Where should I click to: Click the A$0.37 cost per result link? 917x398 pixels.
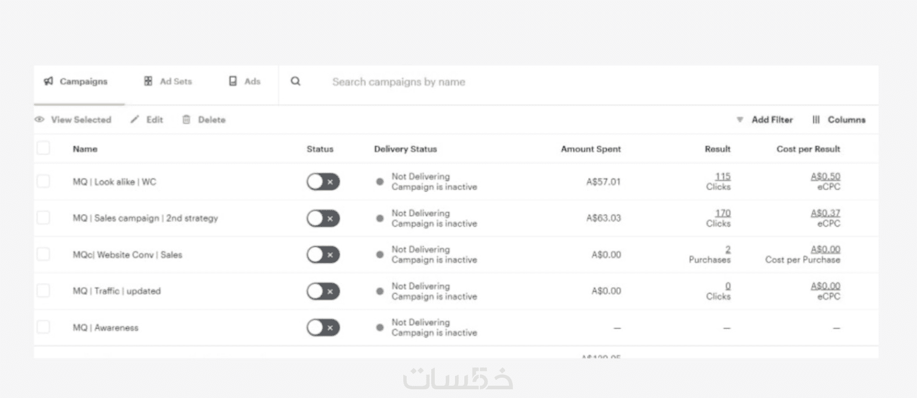pos(825,213)
